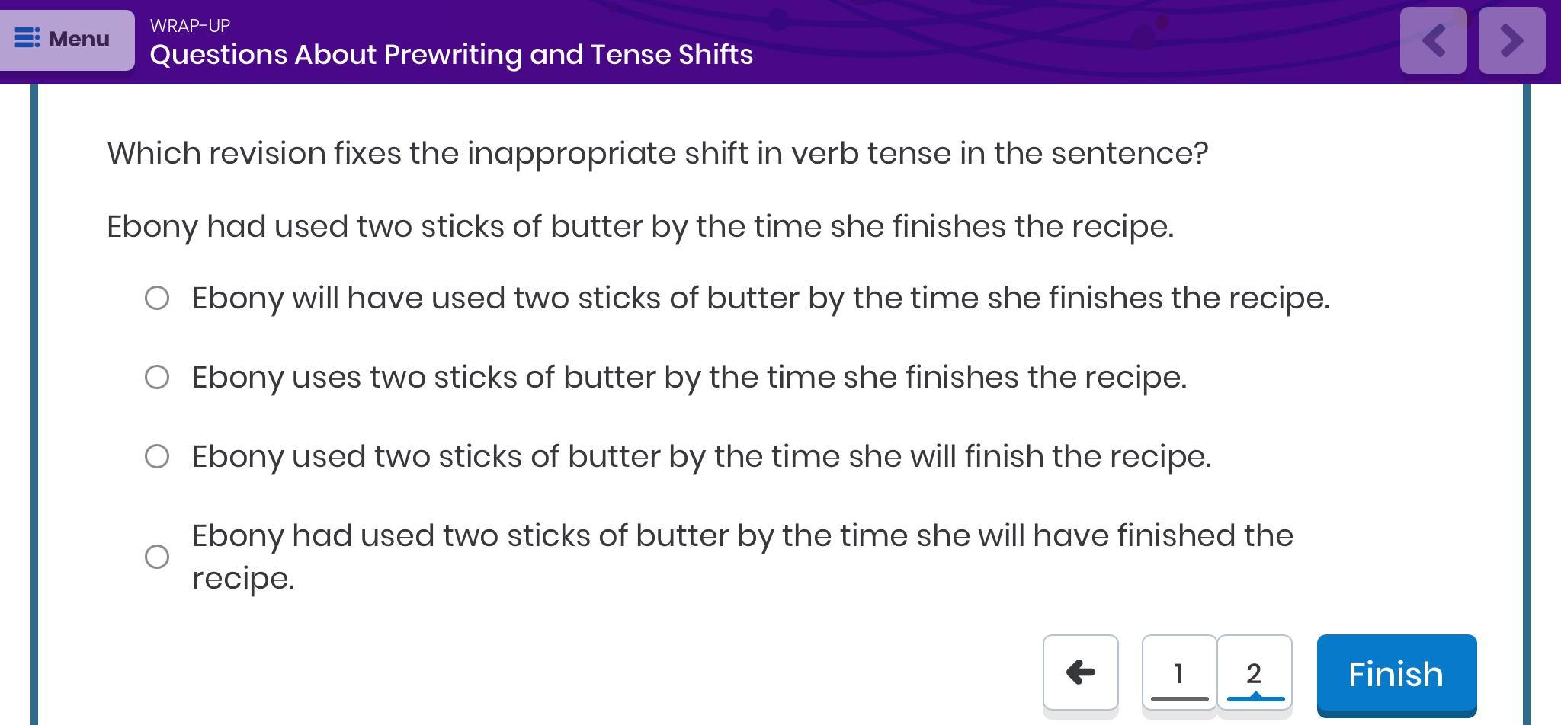Click 'Ebony used two sticks' answer text
The height and width of the screenshot is (725, 1561).
click(x=701, y=456)
